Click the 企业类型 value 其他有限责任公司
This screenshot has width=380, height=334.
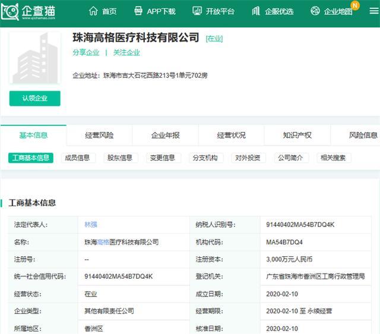pos(109,311)
